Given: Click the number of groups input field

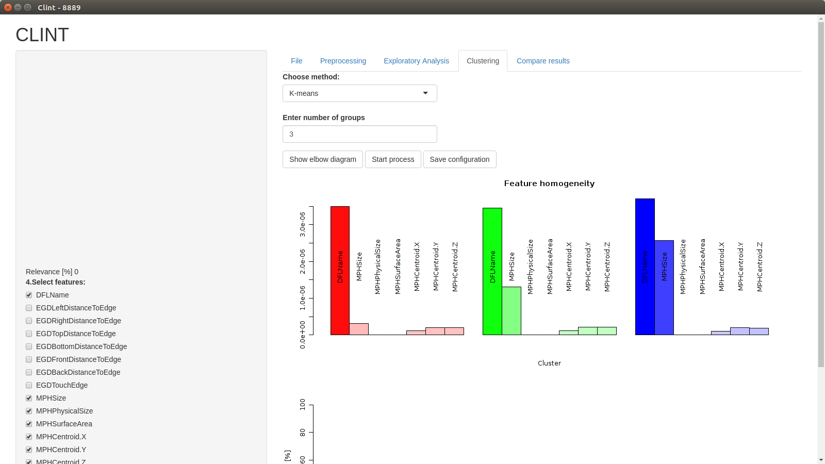Looking at the screenshot, I should 359,134.
